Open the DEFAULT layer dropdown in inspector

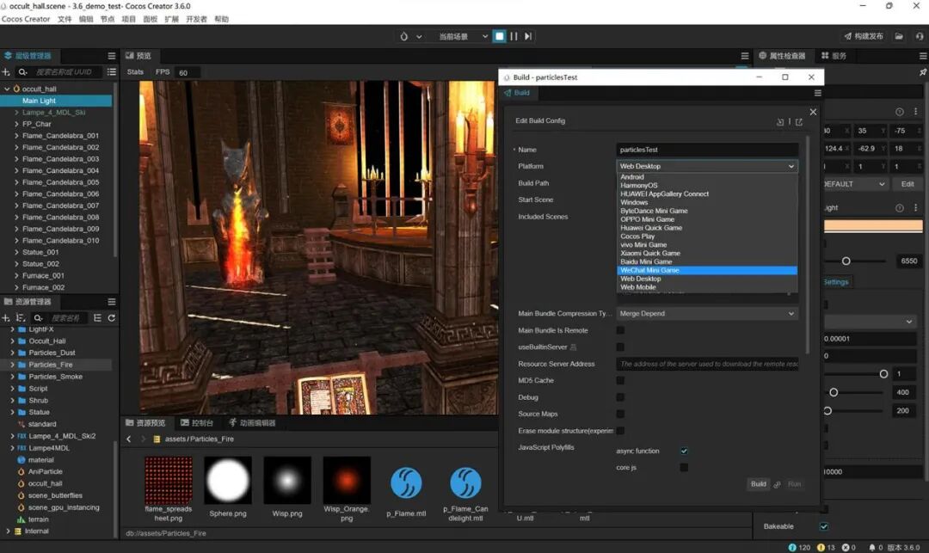coord(856,184)
